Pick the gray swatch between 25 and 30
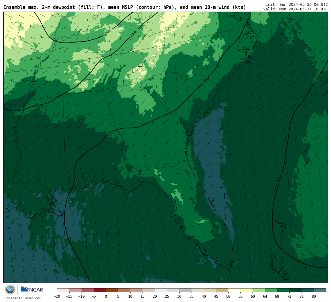 173,290
